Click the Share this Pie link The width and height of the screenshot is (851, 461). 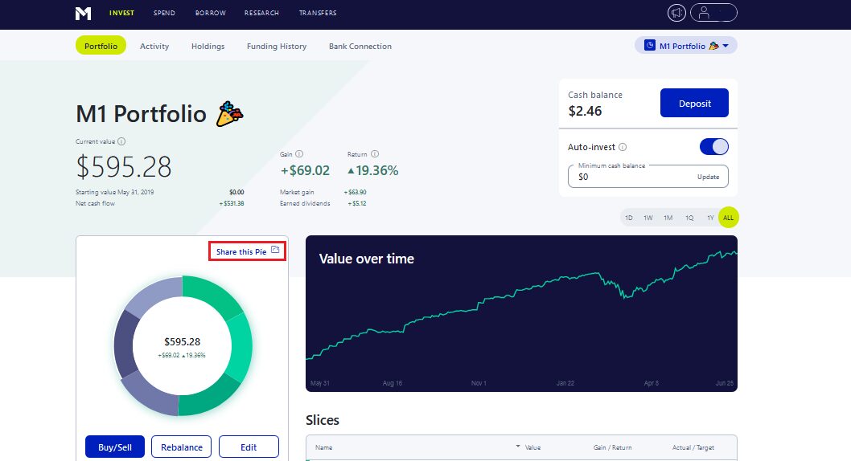pos(241,251)
